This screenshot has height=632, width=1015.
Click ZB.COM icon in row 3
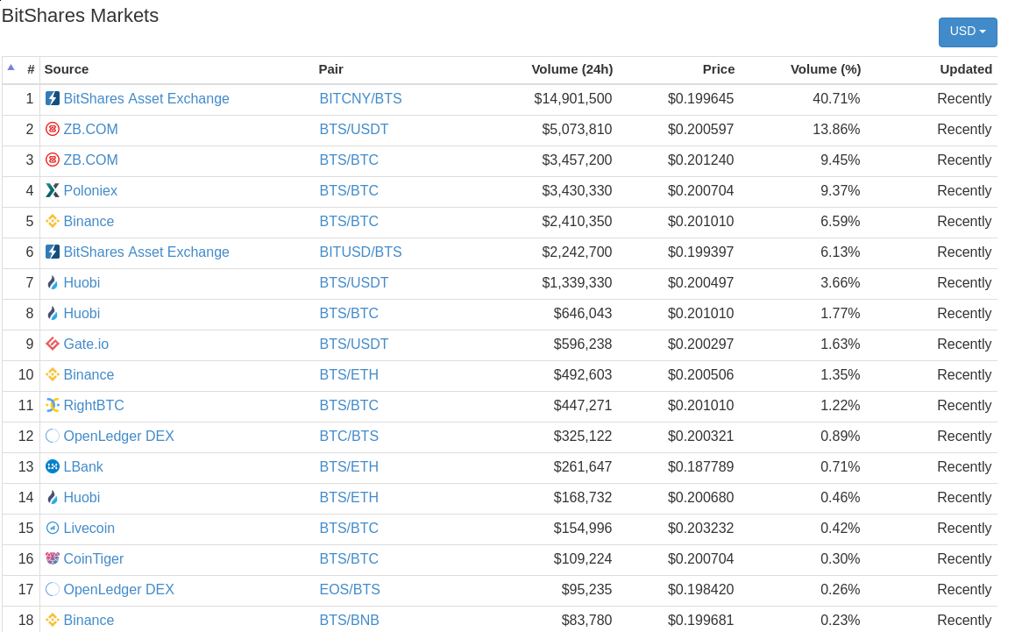(x=53, y=160)
